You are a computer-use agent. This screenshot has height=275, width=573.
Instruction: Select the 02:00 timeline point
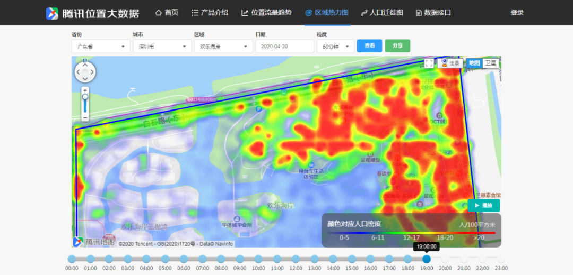[x=109, y=259]
